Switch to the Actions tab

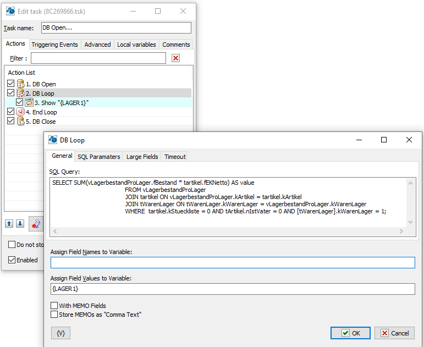coord(15,43)
